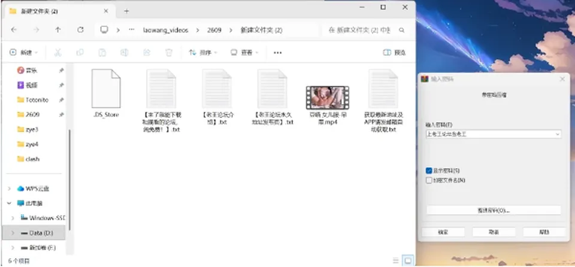Open the 查看 view dropdown

pyautogui.click(x=244, y=53)
